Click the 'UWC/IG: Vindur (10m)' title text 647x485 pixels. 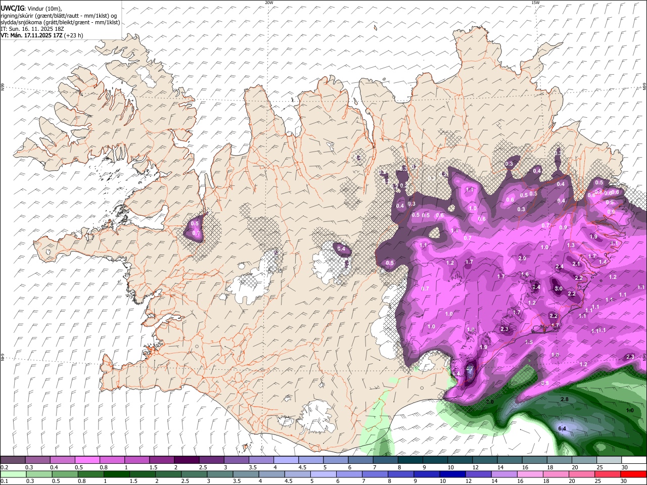point(31,9)
